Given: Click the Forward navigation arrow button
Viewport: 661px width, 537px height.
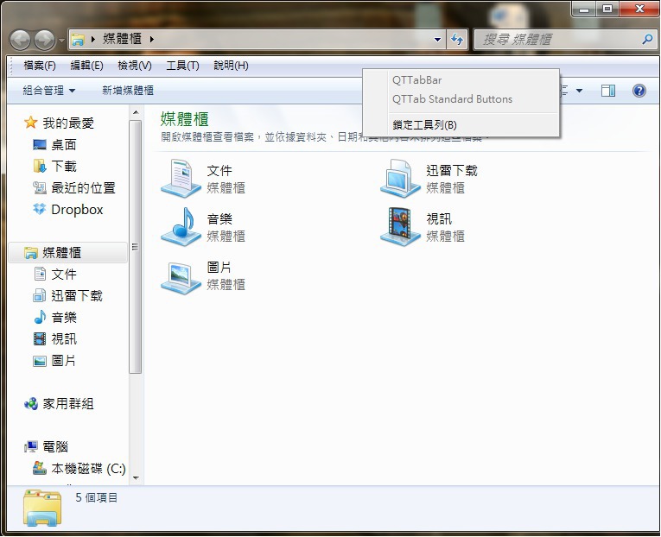Looking at the screenshot, I should [45, 40].
